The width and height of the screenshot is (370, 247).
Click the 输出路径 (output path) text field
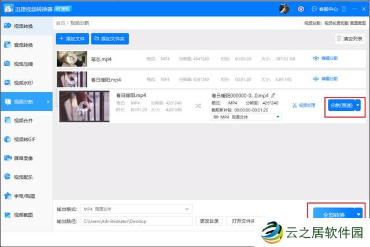coord(136,221)
